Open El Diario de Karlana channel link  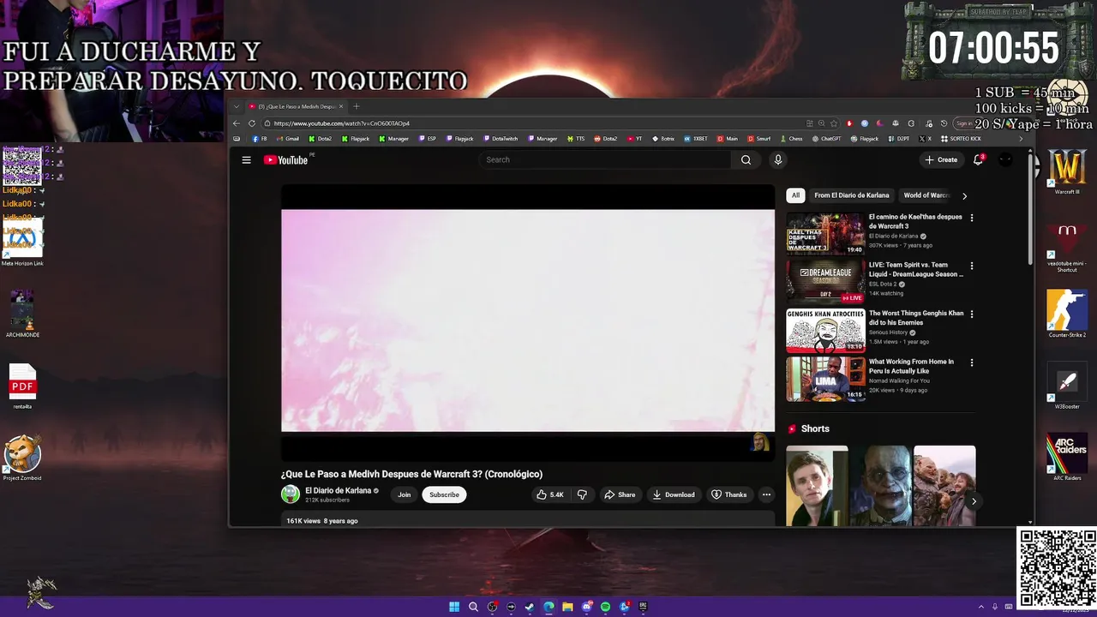click(338, 491)
